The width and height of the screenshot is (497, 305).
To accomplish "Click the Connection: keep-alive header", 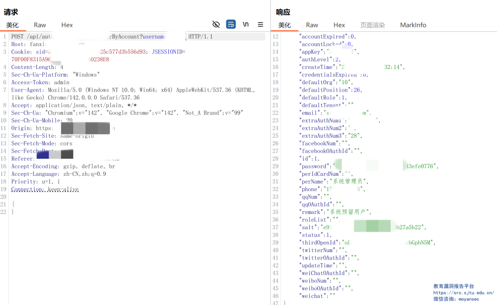I will (x=45, y=189).
